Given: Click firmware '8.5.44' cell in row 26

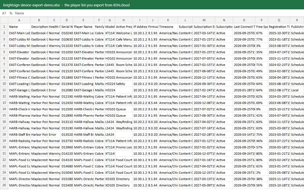Looking at the screenshot, I should tap(153, 185).
